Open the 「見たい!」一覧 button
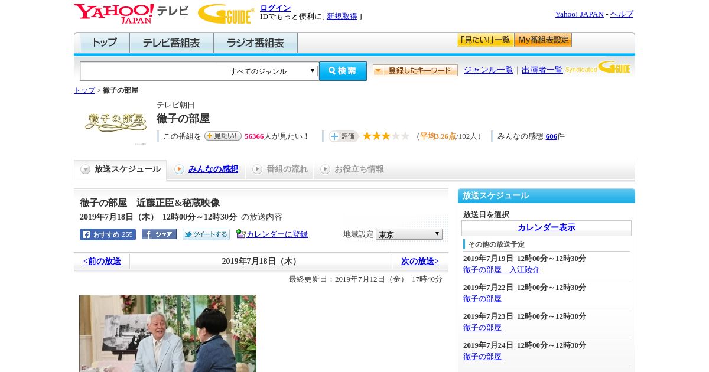The image size is (709, 372). (485, 40)
